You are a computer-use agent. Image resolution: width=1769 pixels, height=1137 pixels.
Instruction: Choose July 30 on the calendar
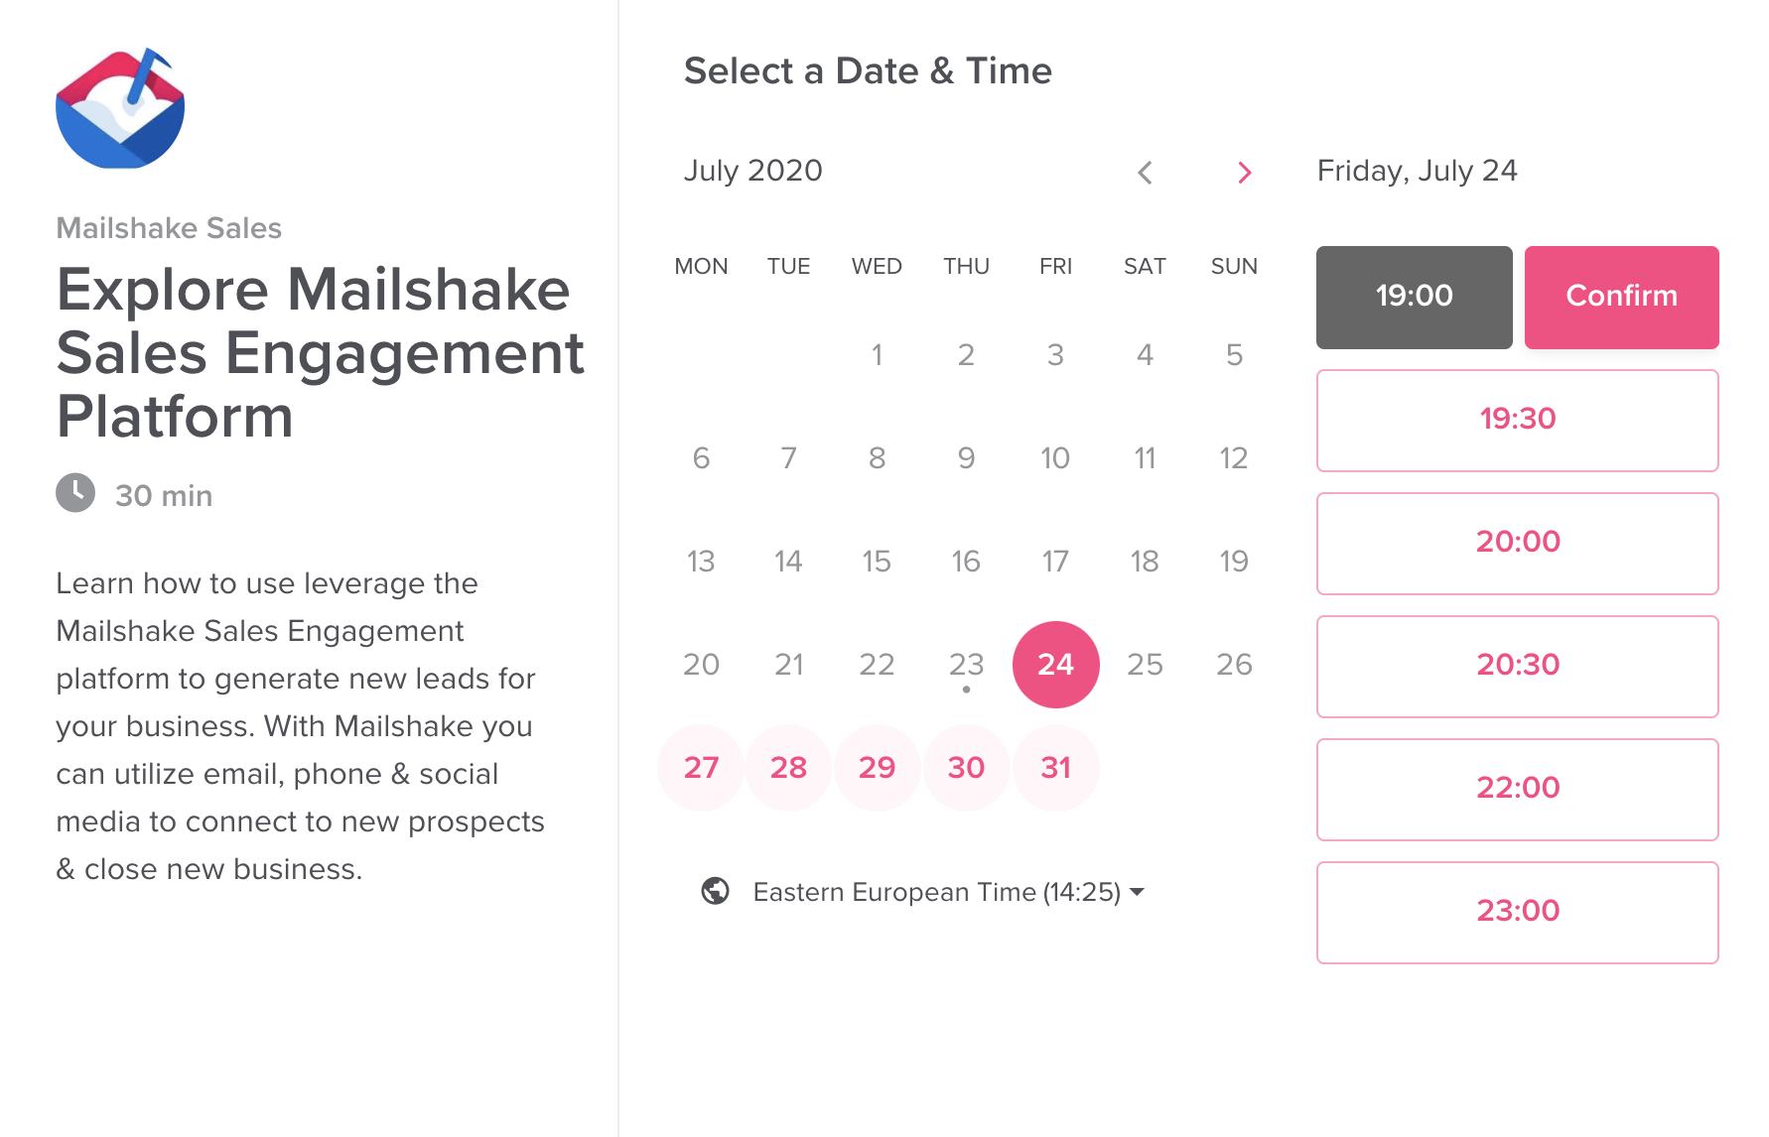click(966, 767)
